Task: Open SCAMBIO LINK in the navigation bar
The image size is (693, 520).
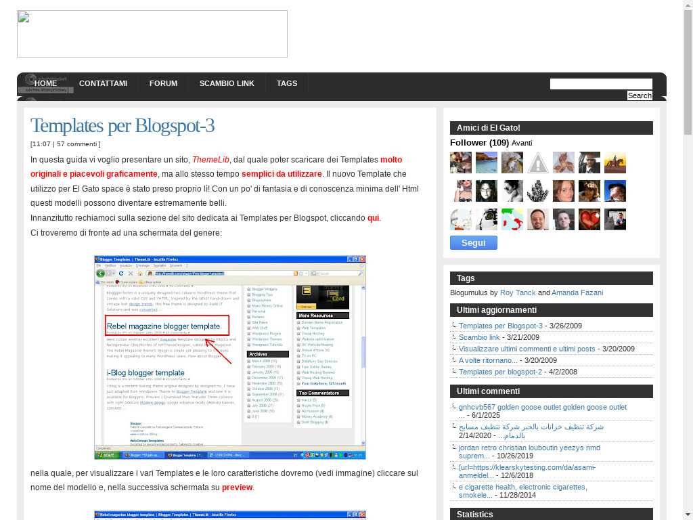Action: 227,83
